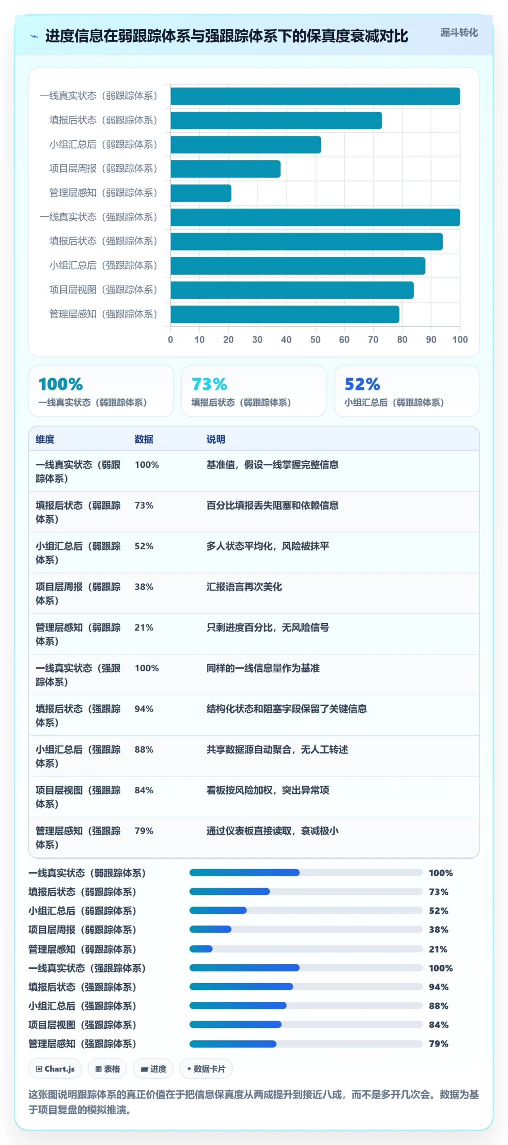Click the lightning icon beside the title

click(x=34, y=36)
